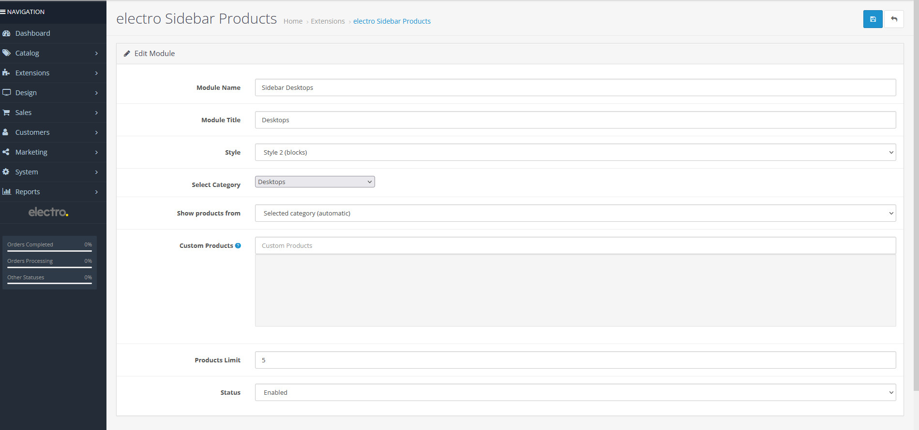The height and width of the screenshot is (430, 919).
Task: Click the Products Limit label
Action: [217, 360]
